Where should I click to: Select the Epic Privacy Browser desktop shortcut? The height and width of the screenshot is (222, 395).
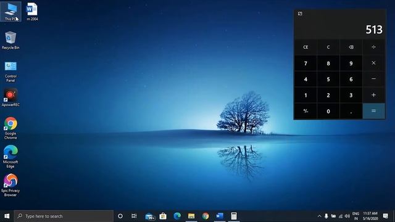point(10,185)
